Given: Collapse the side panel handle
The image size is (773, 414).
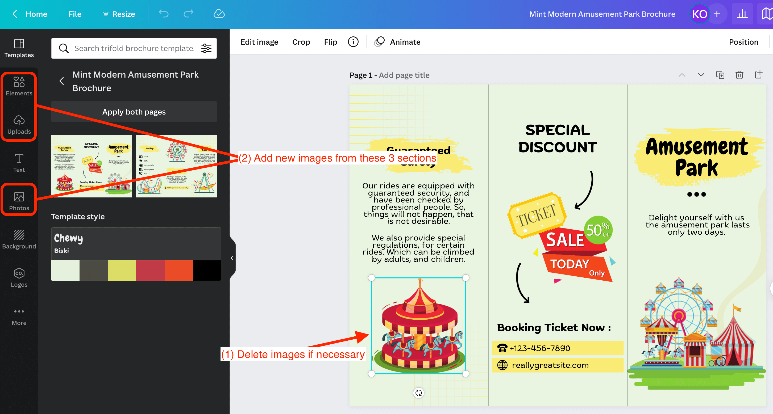Looking at the screenshot, I should coord(232,258).
